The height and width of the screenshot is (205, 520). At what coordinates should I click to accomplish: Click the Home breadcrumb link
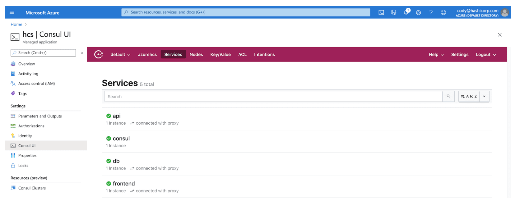pos(16,25)
